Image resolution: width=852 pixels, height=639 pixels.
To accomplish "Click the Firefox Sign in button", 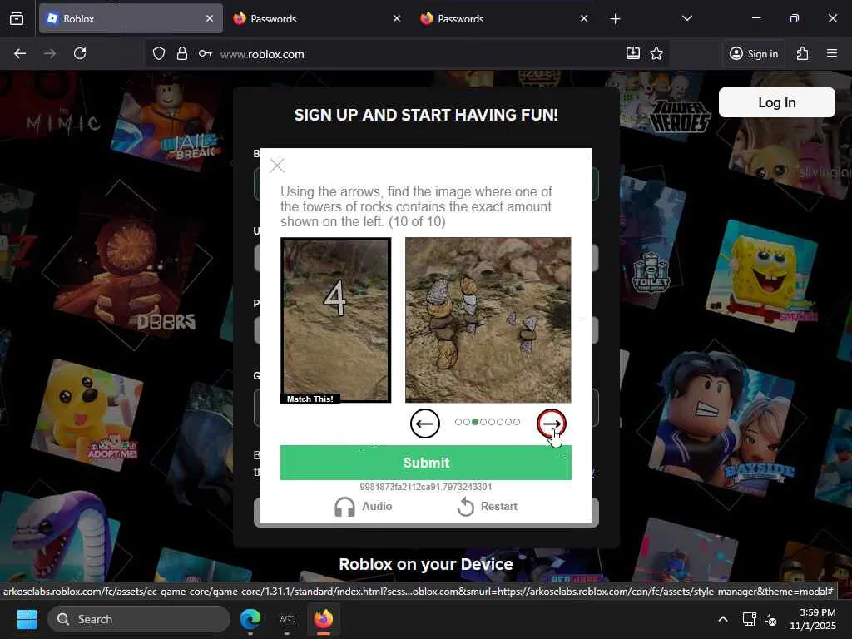I will pos(754,53).
